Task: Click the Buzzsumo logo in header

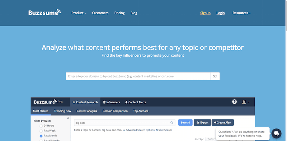Action: coord(44,13)
